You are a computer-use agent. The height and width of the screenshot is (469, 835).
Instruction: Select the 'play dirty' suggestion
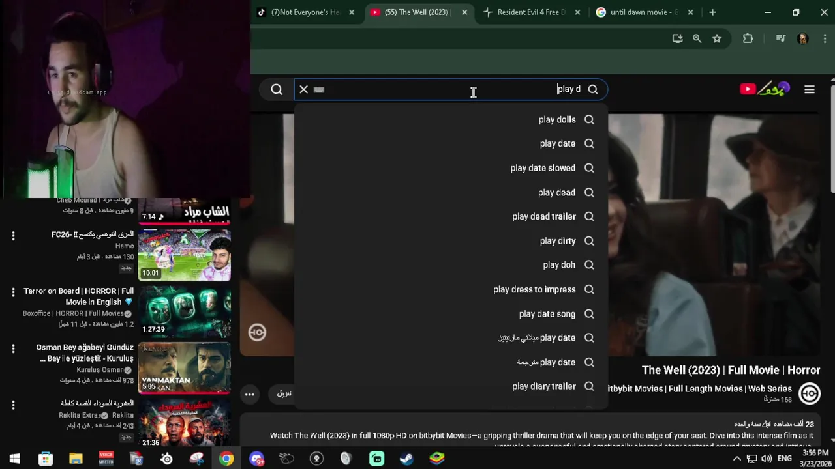[x=451, y=241]
